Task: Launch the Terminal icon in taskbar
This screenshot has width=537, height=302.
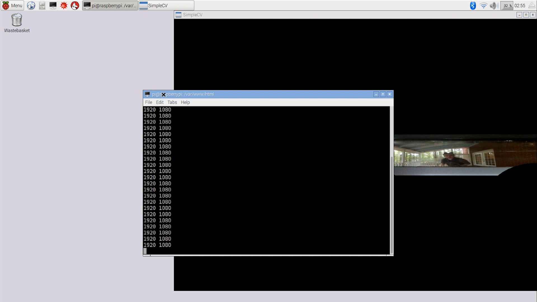Action: [x=53, y=5]
